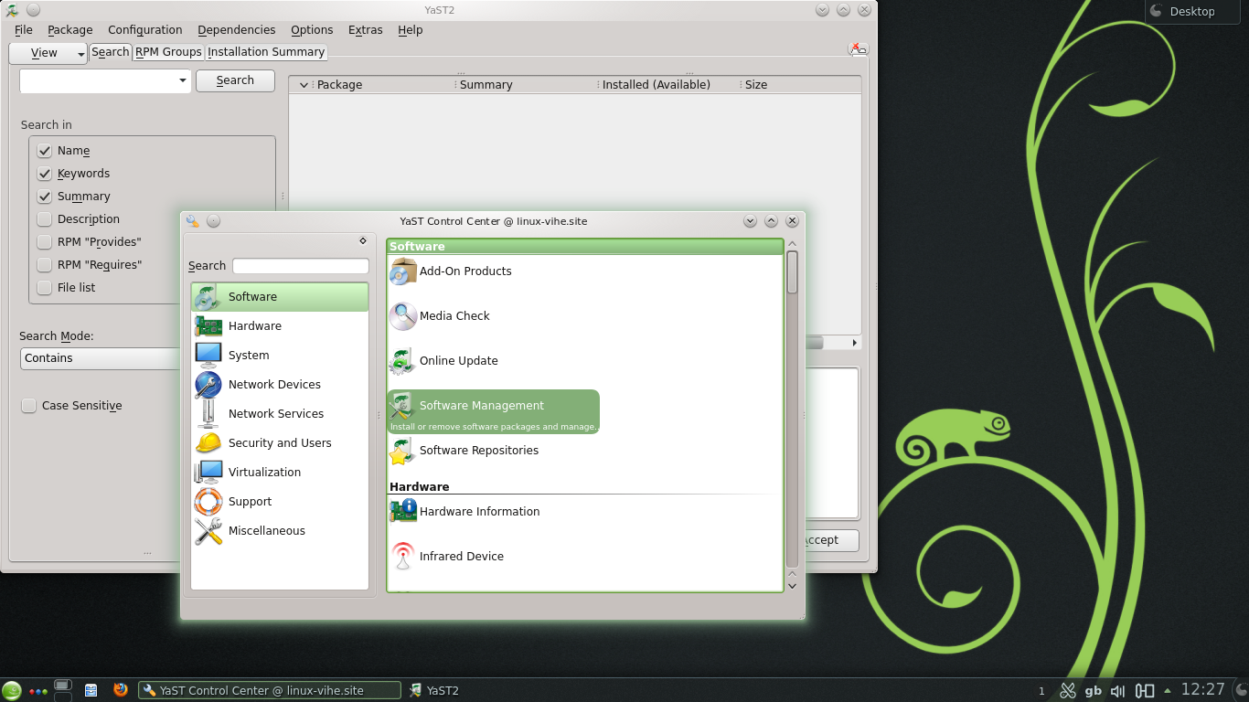The height and width of the screenshot is (702, 1249).
Task: Click the Infrared Device icon
Action: click(x=402, y=557)
